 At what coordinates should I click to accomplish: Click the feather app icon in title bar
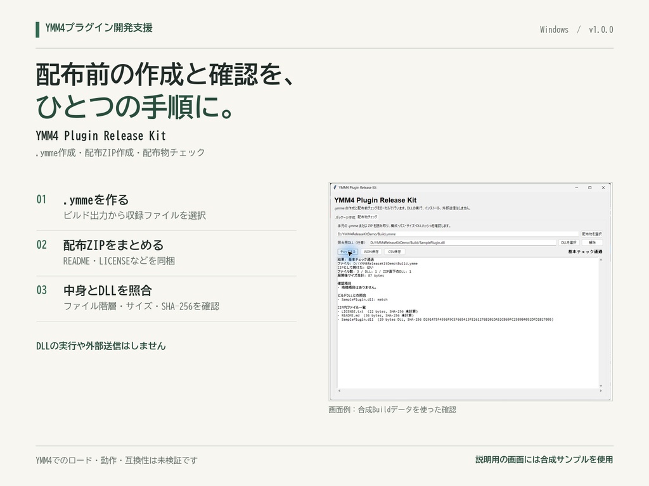pyautogui.click(x=335, y=187)
